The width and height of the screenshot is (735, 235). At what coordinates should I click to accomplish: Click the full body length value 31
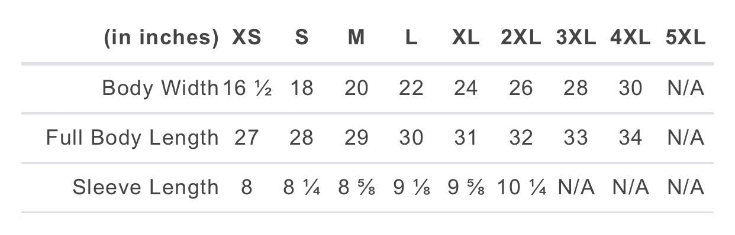466,138
